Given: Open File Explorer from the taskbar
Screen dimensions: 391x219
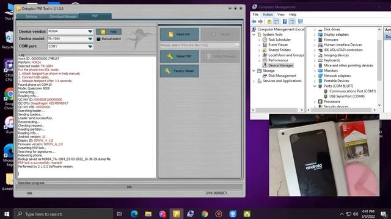Looking at the screenshot, I should (x=148, y=214).
